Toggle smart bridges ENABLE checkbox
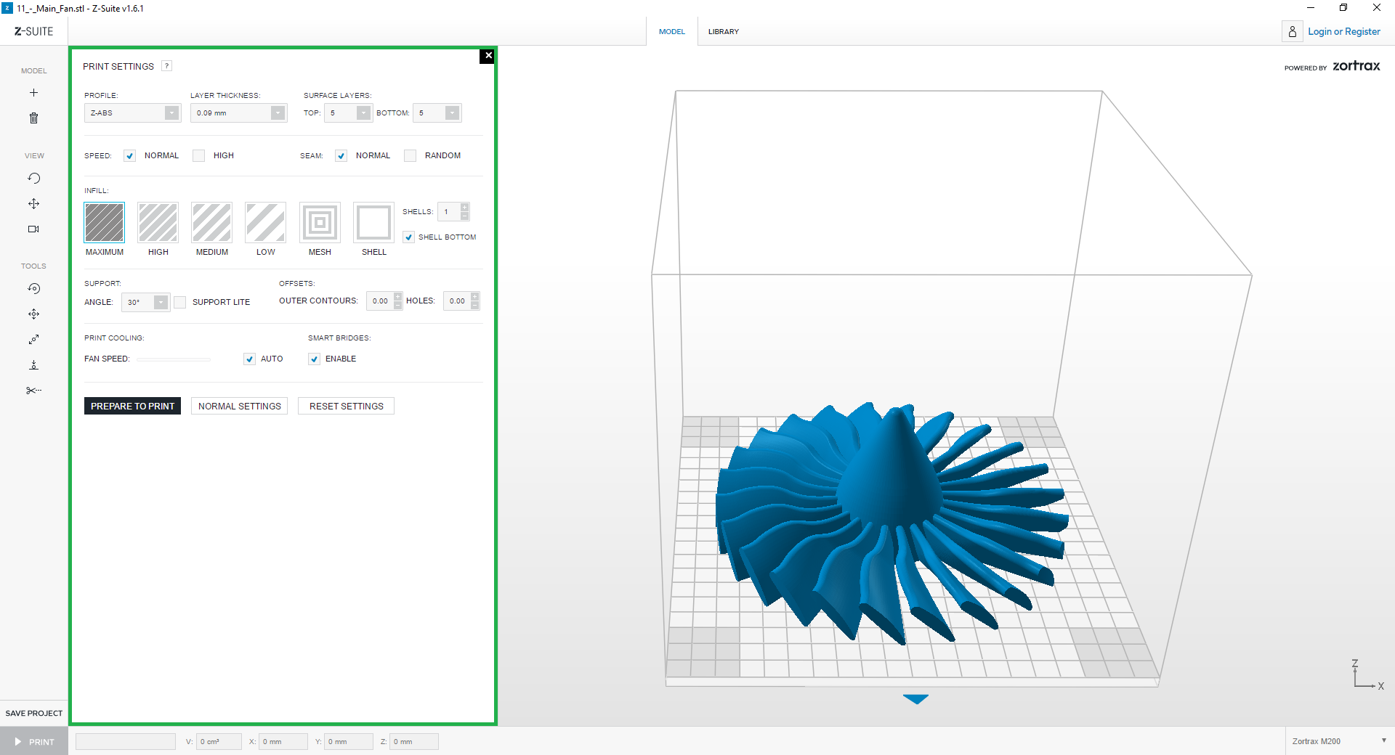 pyautogui.click(x=314, y=359)
